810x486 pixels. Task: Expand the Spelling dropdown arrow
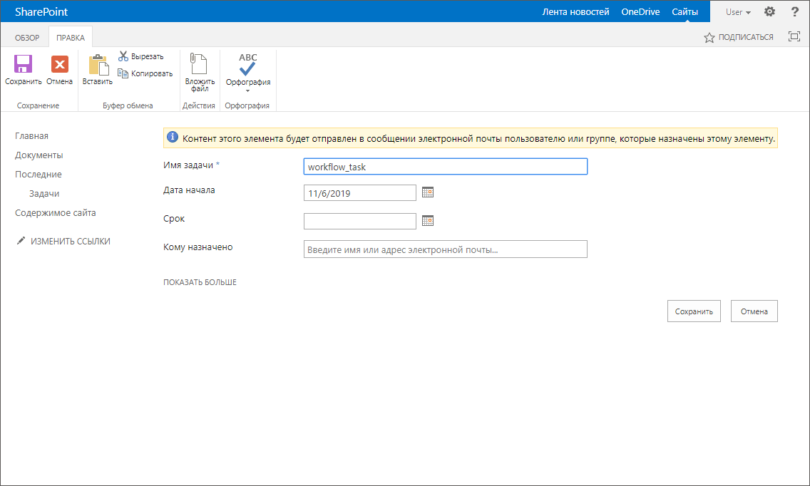(248, 91)
